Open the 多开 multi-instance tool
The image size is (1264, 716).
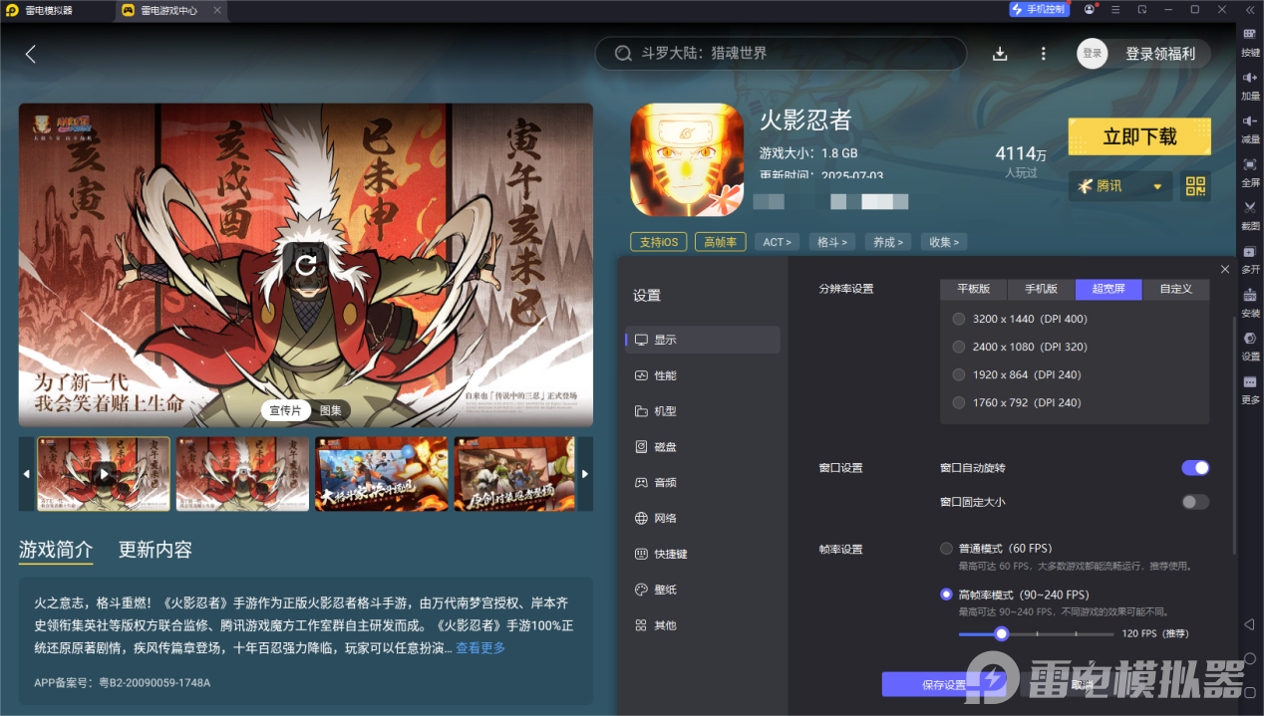1250,258
